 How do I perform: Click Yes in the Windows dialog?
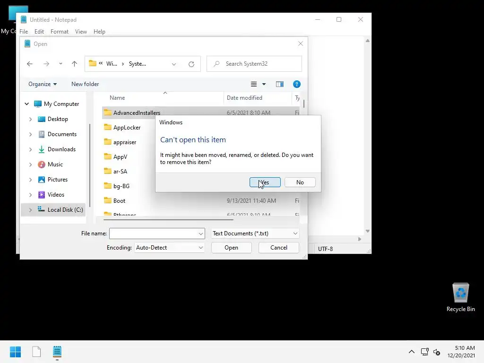click(265, 182)
